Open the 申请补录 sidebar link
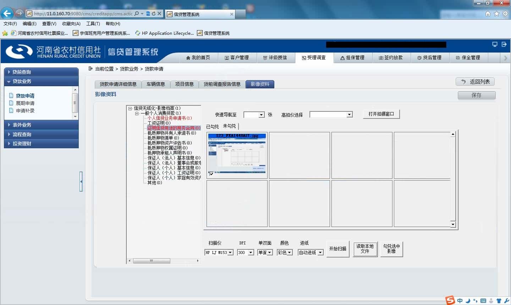 click(x=25, y=111)
